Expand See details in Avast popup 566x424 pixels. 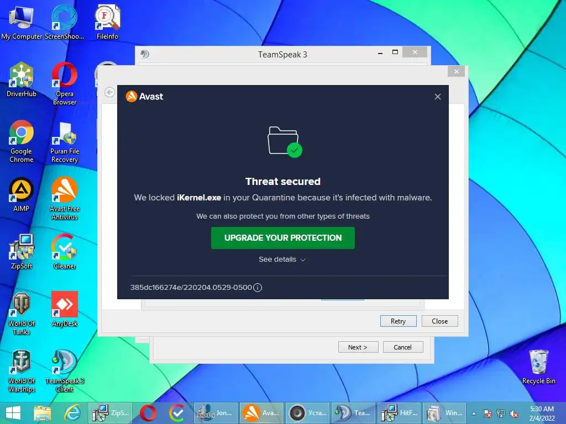click(x=282, y=259)
